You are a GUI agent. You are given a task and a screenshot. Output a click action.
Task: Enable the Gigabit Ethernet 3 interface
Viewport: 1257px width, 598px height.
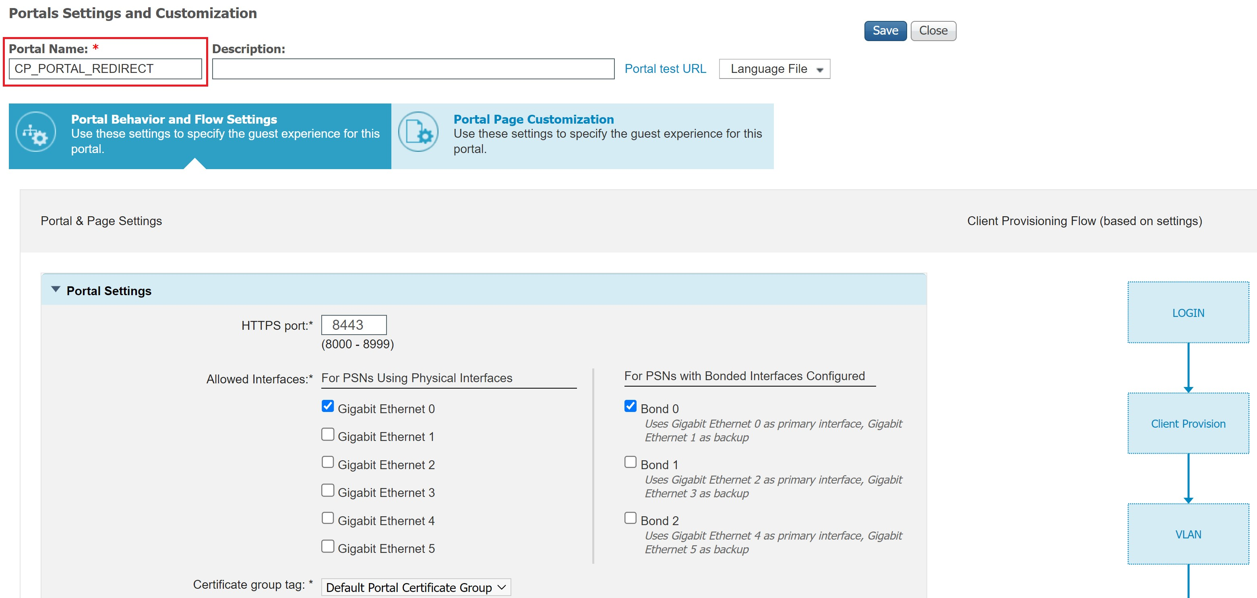pos(327,490)
